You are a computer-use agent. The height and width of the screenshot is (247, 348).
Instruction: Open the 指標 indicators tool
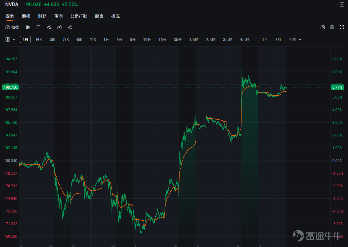12,27
